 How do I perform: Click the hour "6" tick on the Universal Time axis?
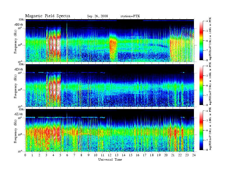67,155
